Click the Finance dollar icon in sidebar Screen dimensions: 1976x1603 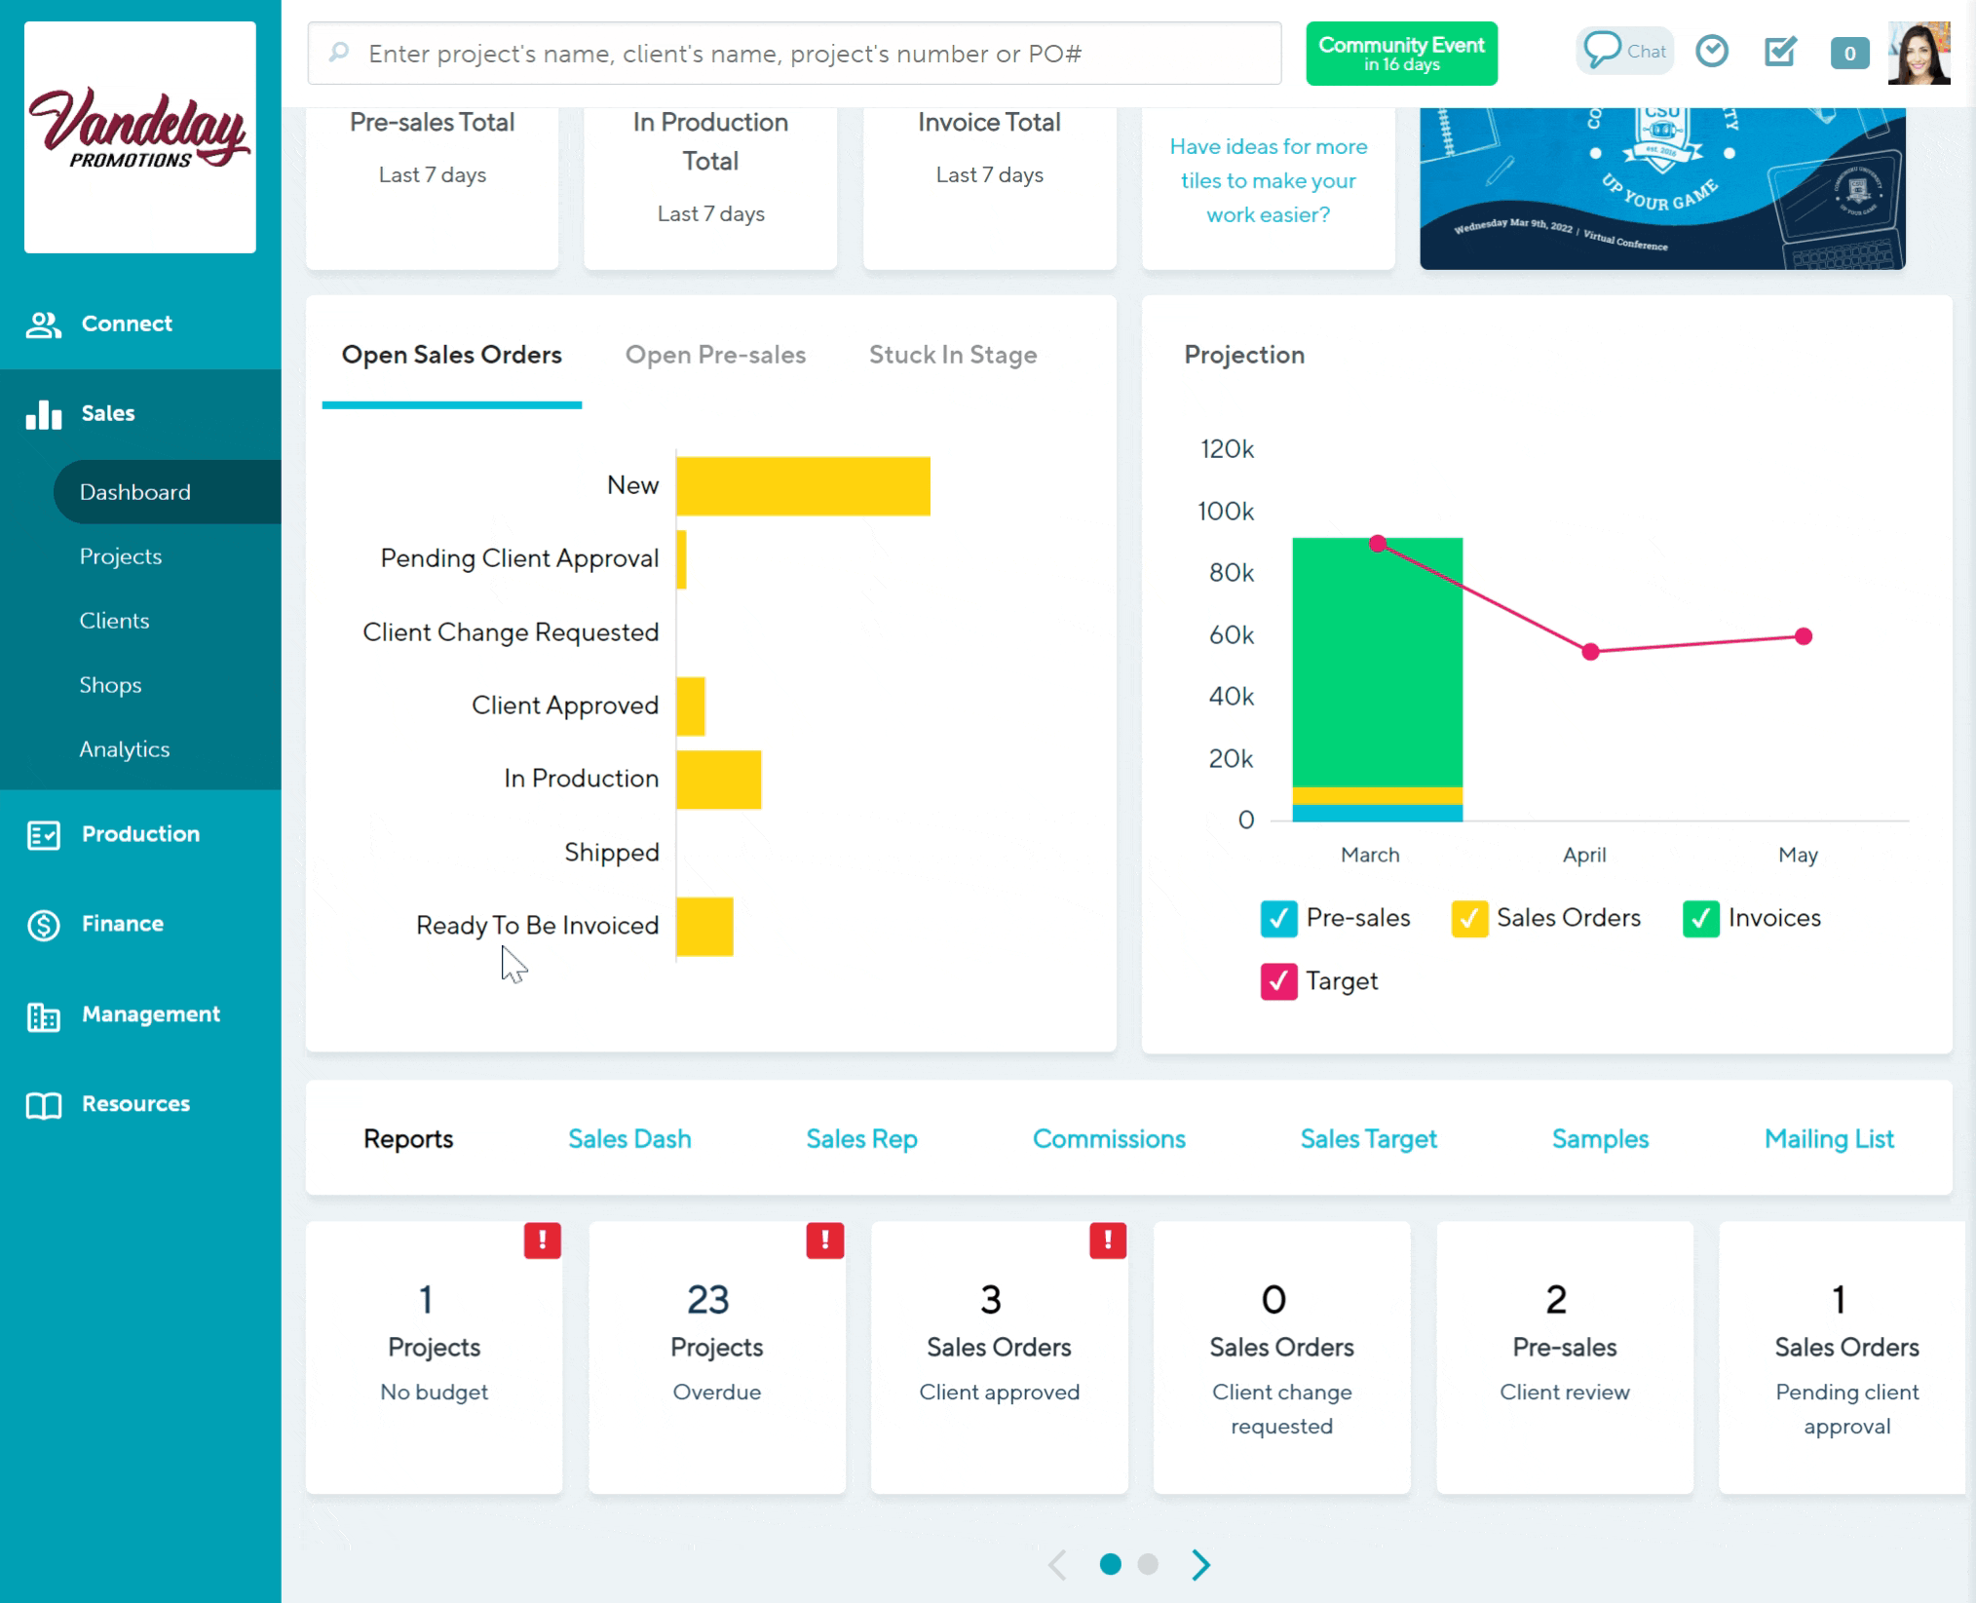tap(43, 925)
